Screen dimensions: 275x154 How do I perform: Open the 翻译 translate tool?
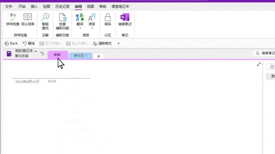(x=80, y=19)
